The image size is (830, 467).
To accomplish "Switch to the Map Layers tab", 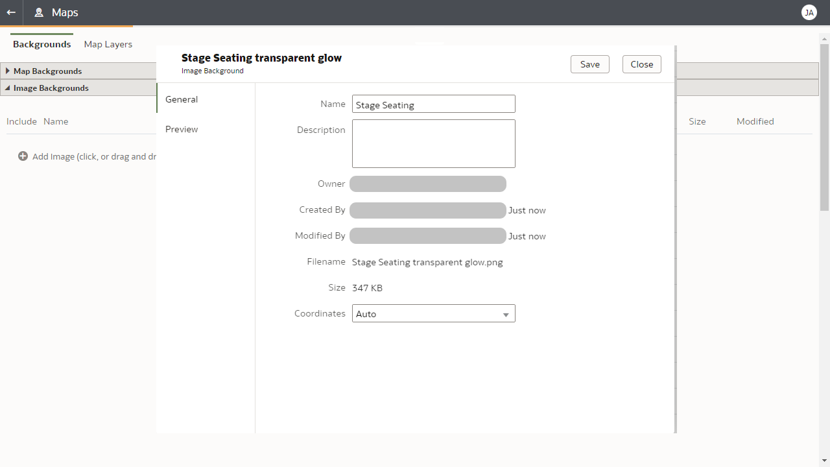I will [108, 44].
